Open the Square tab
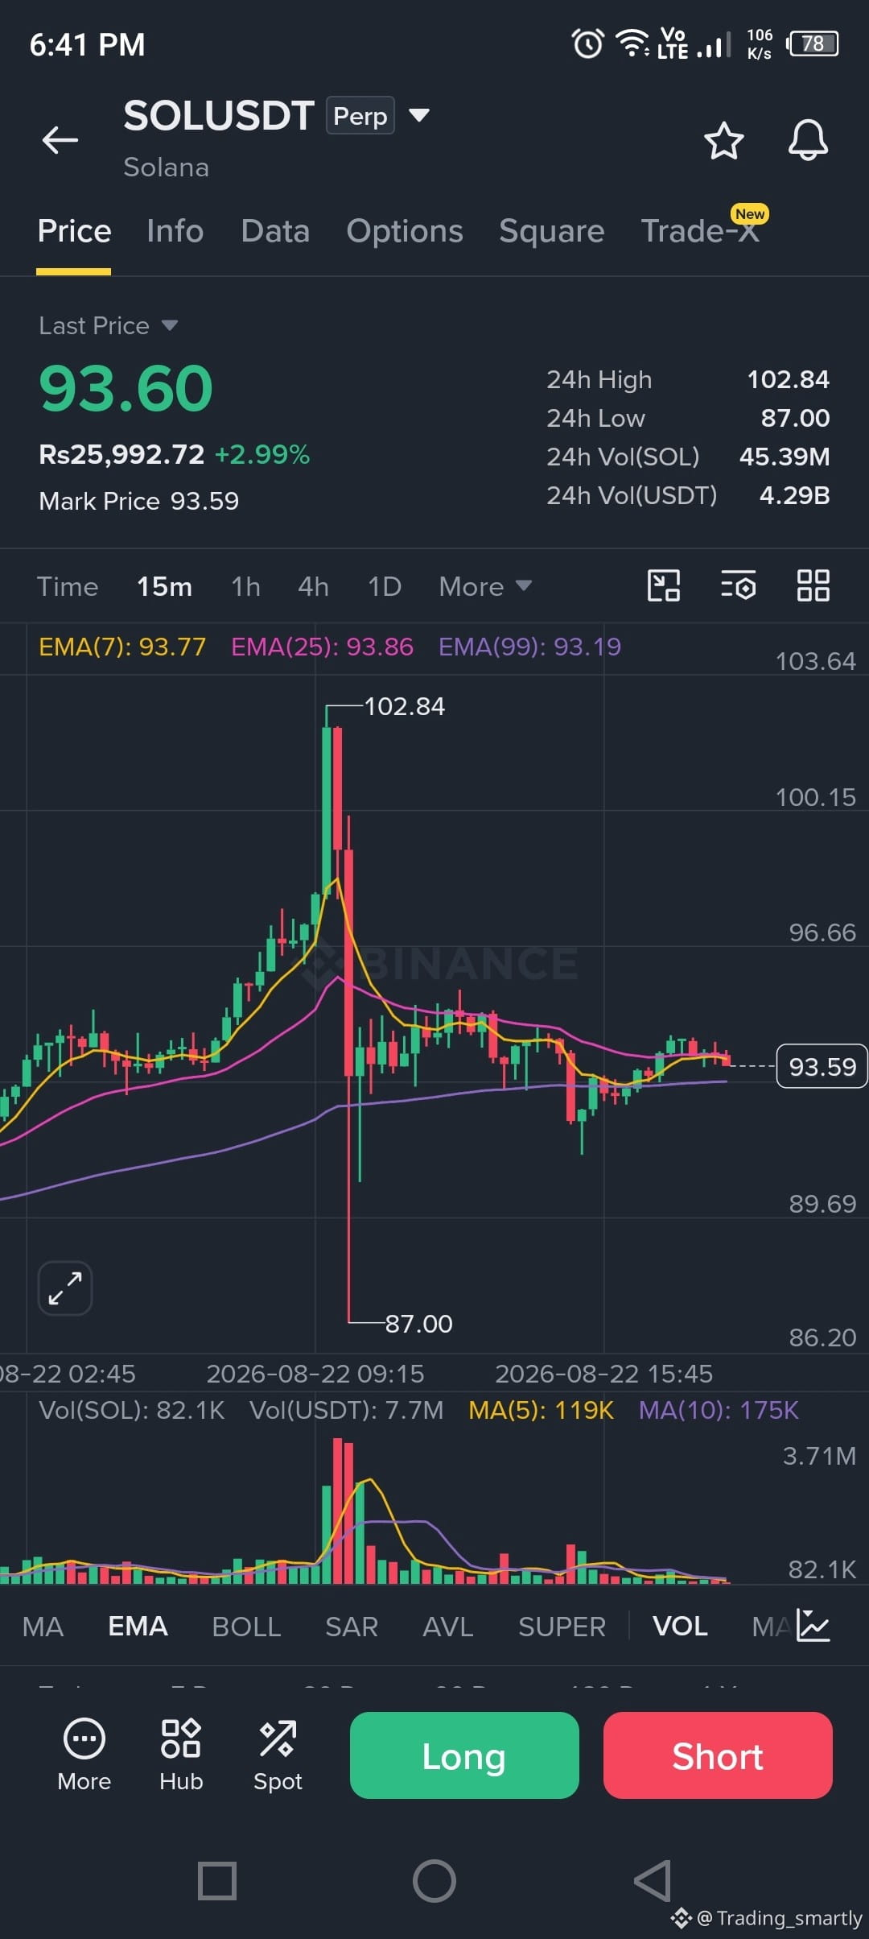Screen dimensions: 869x1939 pos(552,231)
